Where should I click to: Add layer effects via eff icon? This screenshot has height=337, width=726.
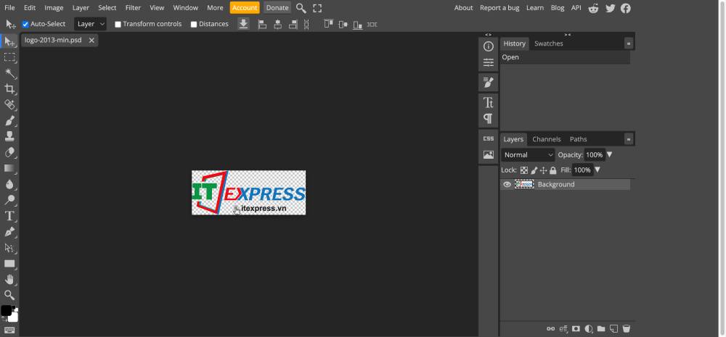[563, 329]
